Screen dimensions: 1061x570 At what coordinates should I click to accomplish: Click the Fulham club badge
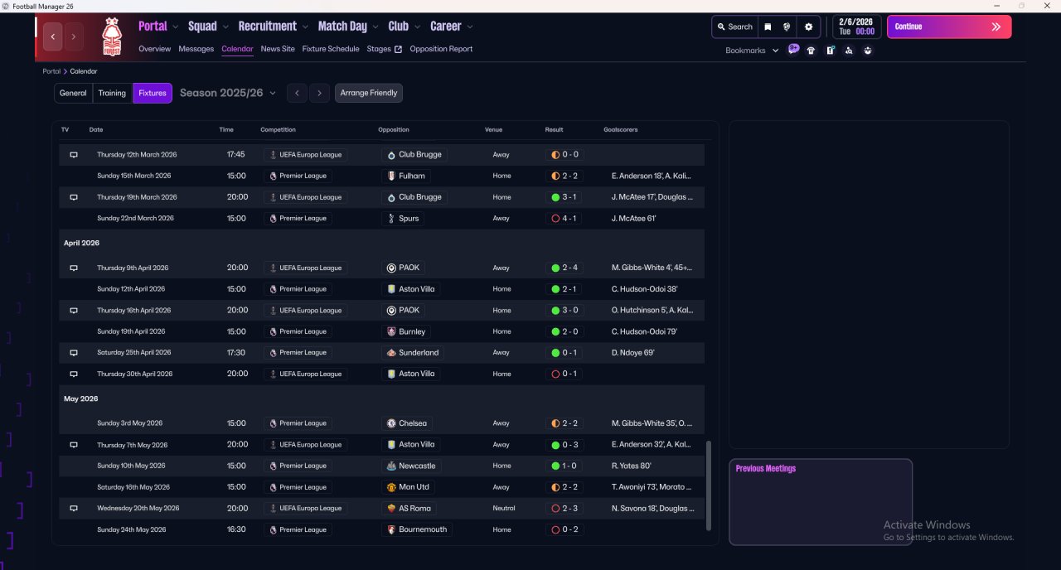391,176
